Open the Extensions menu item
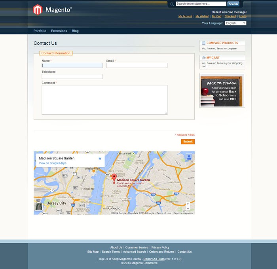The height and width of the screenshot is (269, 277). click(59, 31)
